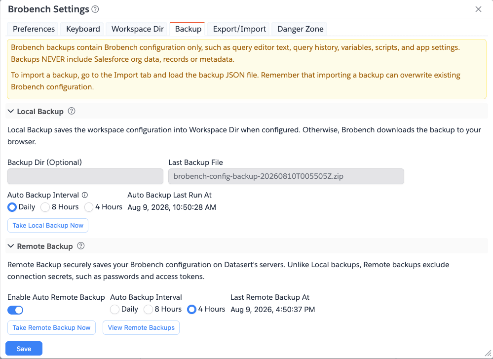Click the Remote Backup help icon
Screen dimensions: 493x359
pyautogui.click(x=81, y=246)
